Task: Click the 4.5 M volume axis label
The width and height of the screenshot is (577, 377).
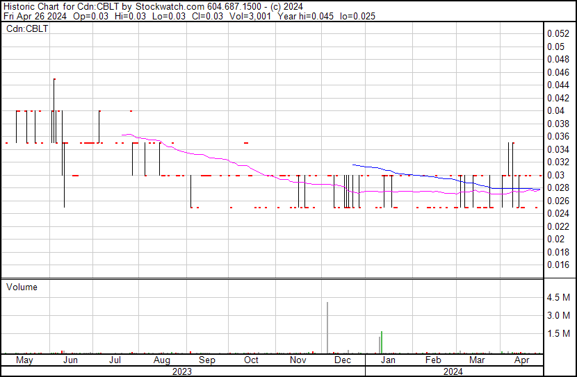Action: pyautogui.click(x=558, y=298)
